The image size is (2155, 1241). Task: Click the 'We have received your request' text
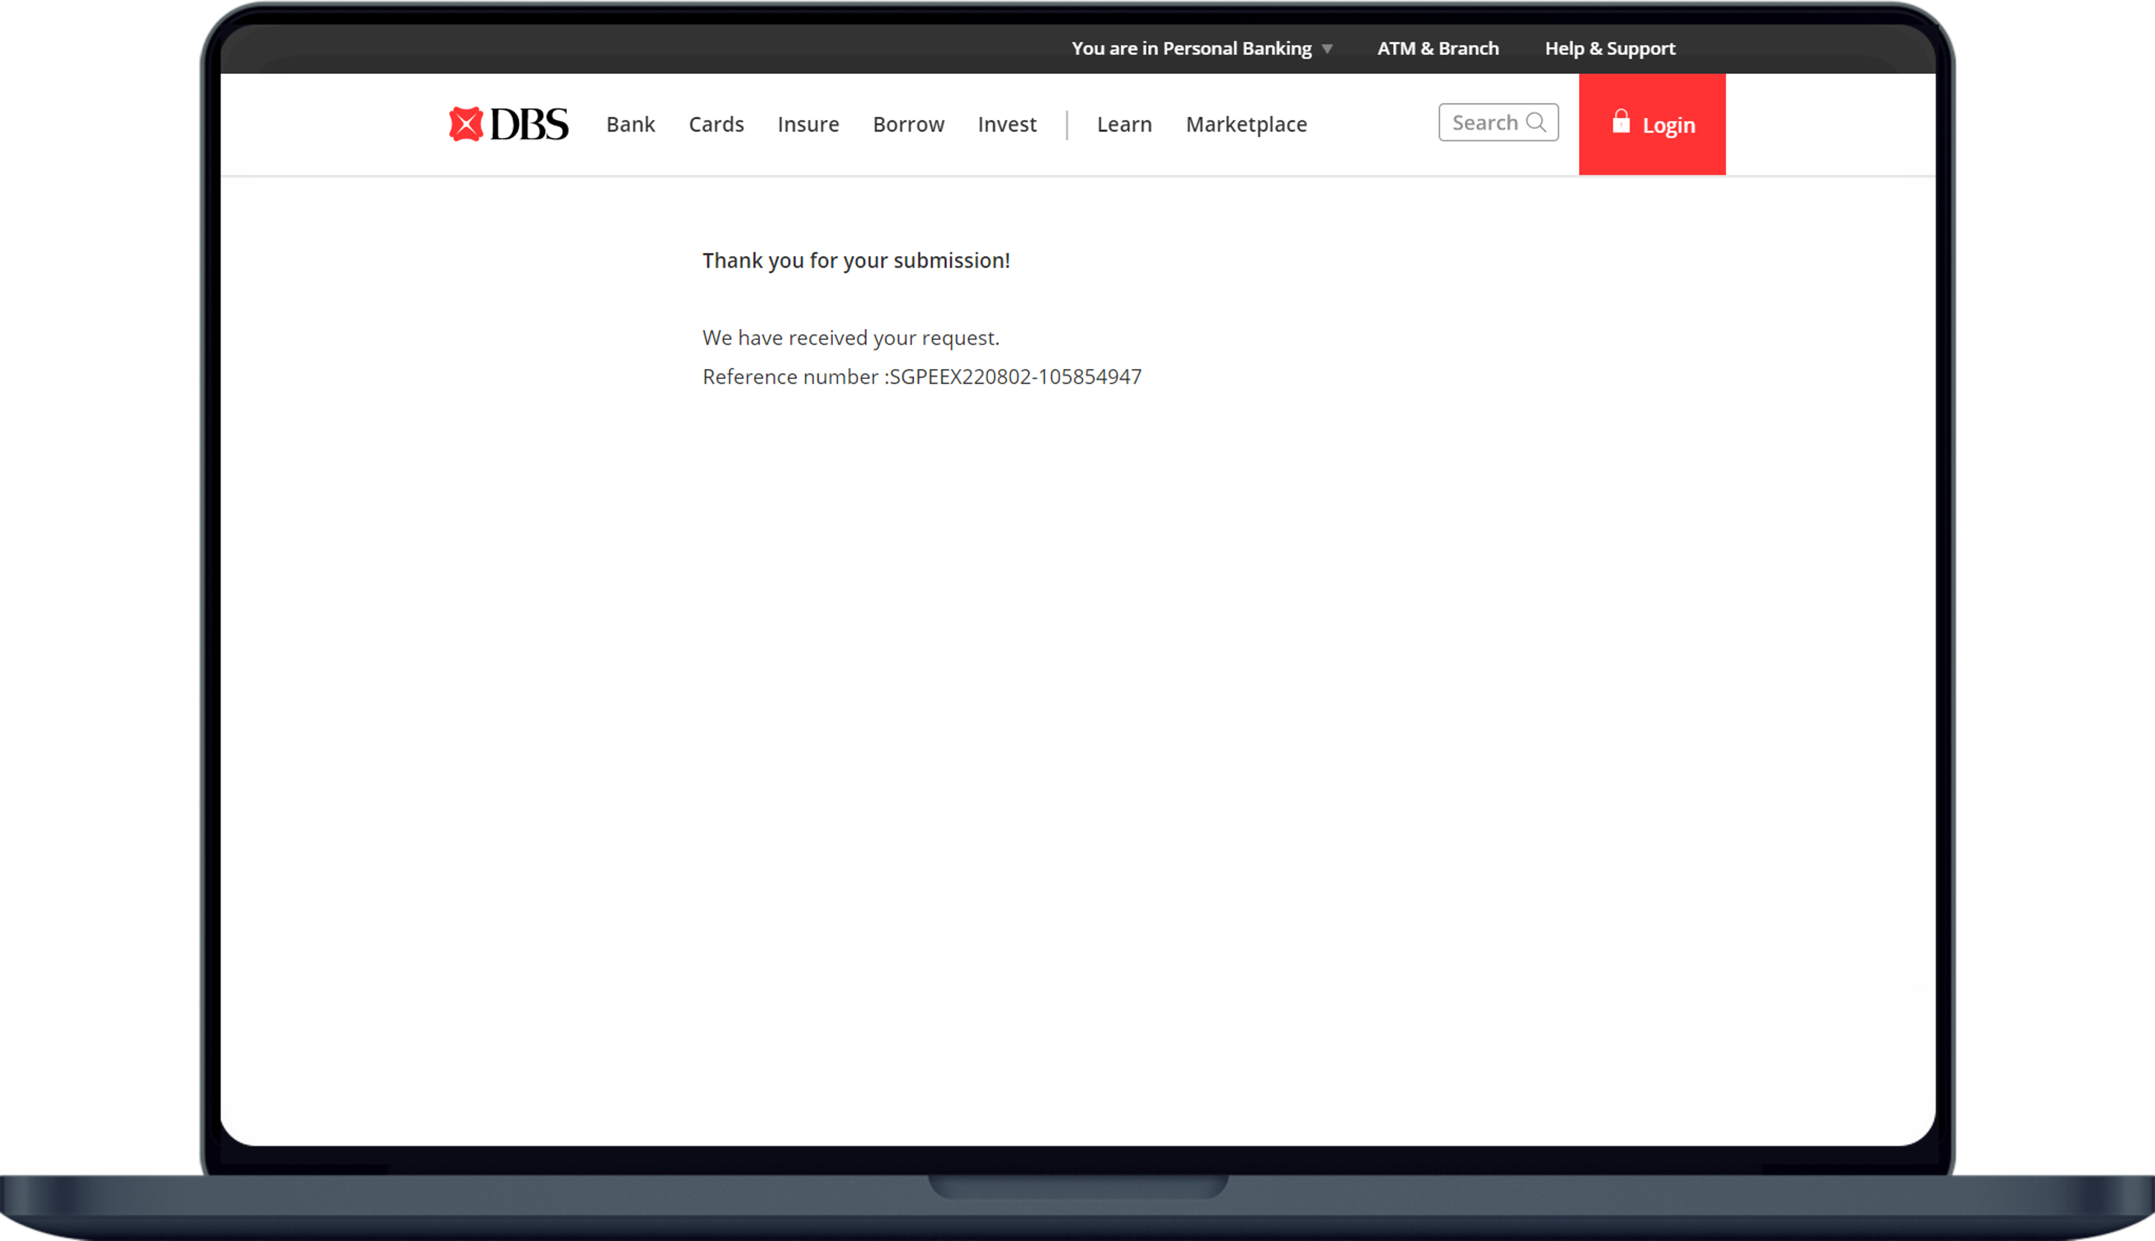point(850,338)
